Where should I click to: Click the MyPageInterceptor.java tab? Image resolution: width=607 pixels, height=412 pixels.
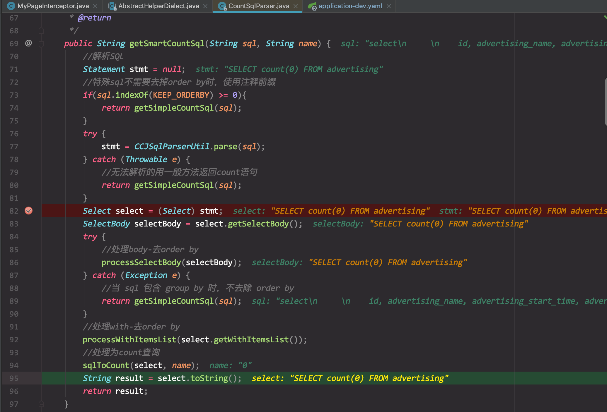49,6
